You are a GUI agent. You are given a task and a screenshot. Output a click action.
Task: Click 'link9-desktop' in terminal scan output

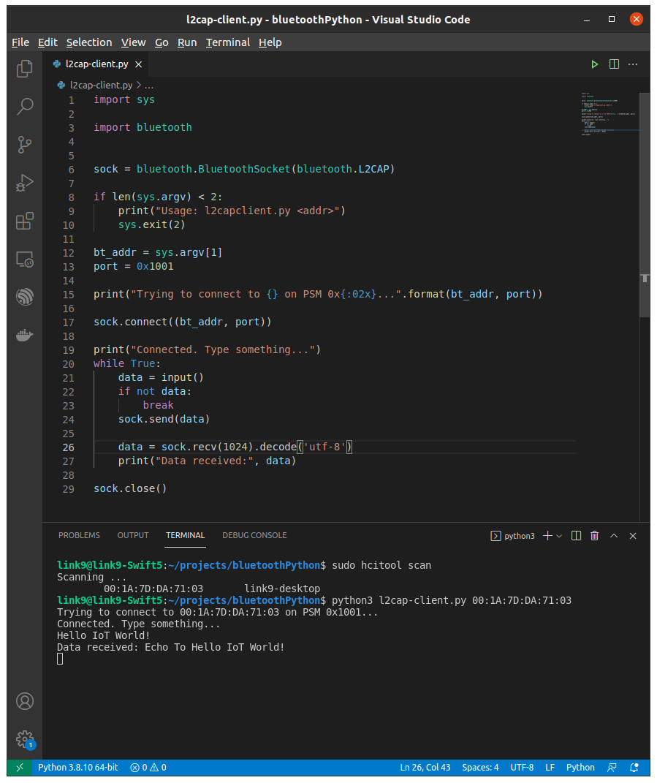point(282,589)
